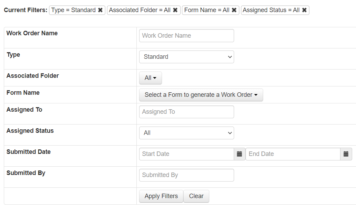Open the Select a Form dropdown
Viewport: 356px width, 213px height.
coord(201,95)
